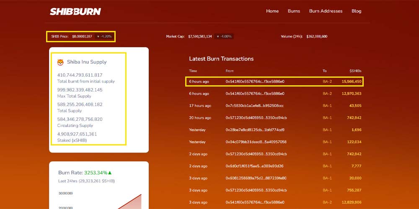Open address 0x04c079bb31deed8...5a40957058
This screenshot has width=419, height=209.
pos(256,142)
